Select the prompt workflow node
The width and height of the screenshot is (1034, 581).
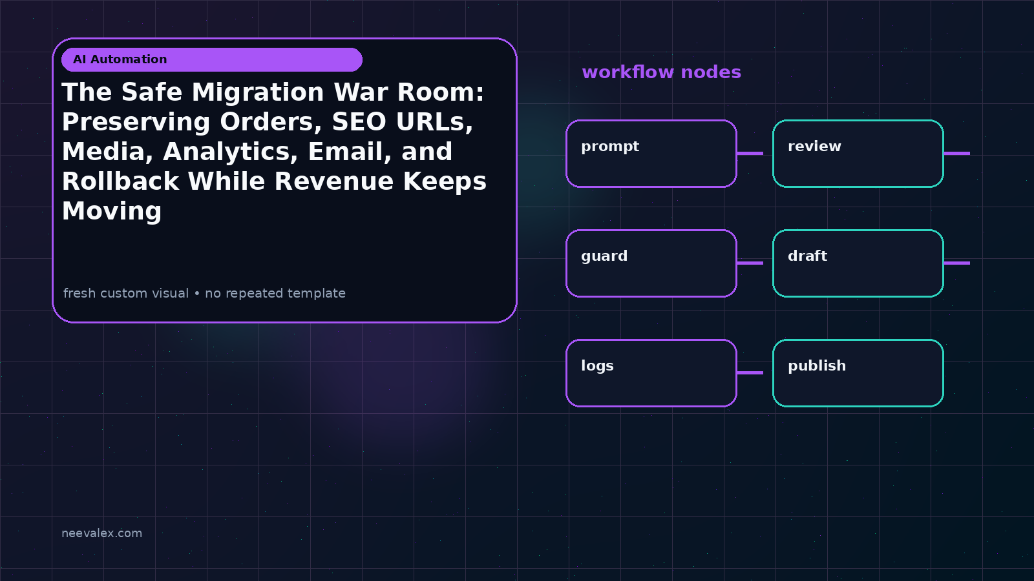click(x=651, y=154)
